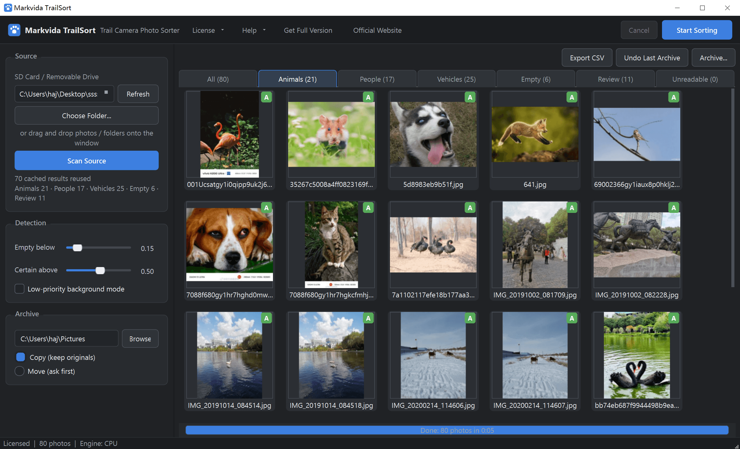
Task: Click the Start Sorting button
Action: 697,30
